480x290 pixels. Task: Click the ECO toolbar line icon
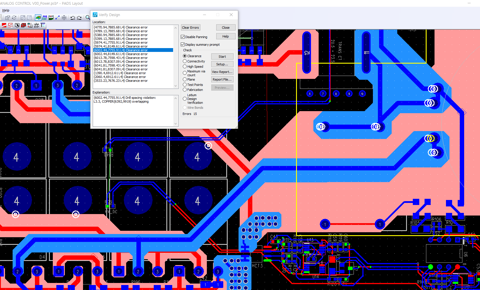coord(58,18)
